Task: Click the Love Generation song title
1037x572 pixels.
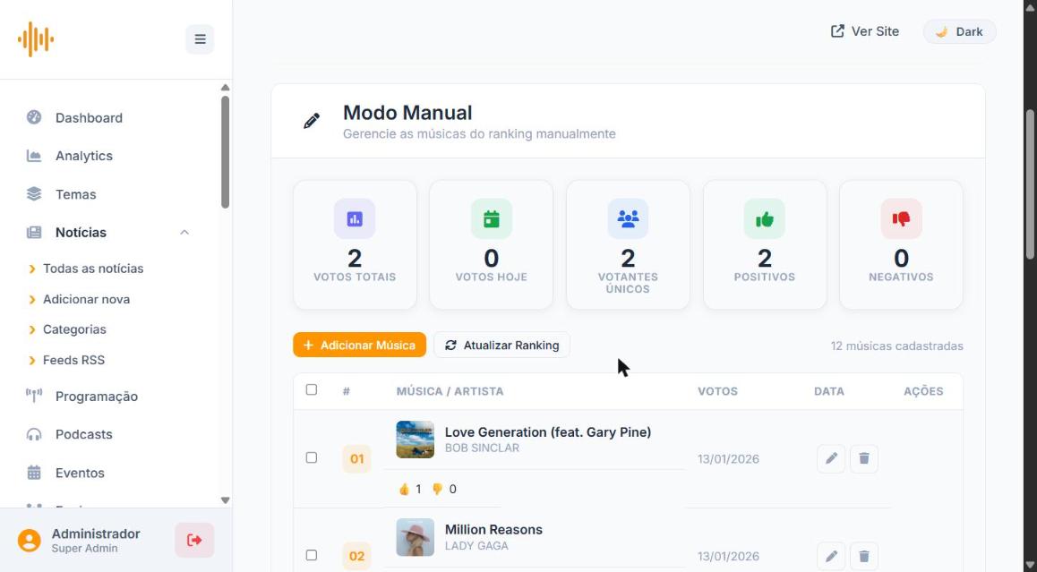Action: coord(547,431)
